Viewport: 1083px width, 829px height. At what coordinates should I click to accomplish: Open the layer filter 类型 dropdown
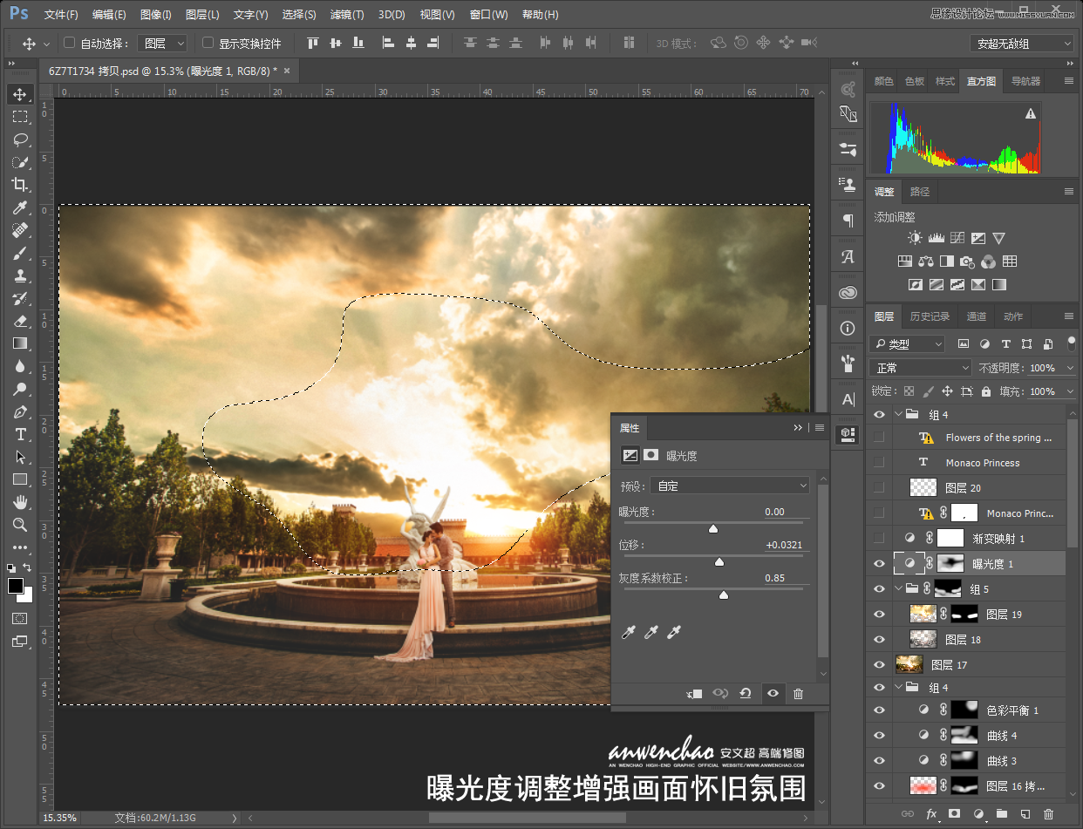[907, 344]
